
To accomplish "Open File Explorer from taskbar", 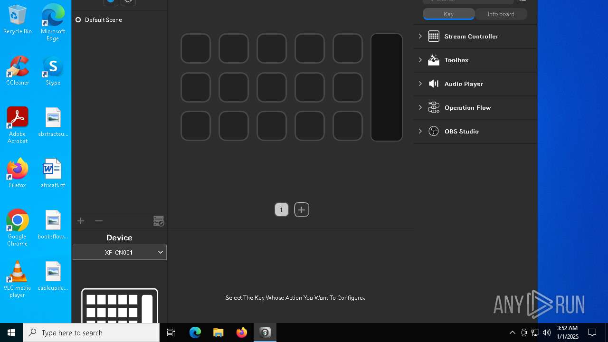I will tap(218, 332).
